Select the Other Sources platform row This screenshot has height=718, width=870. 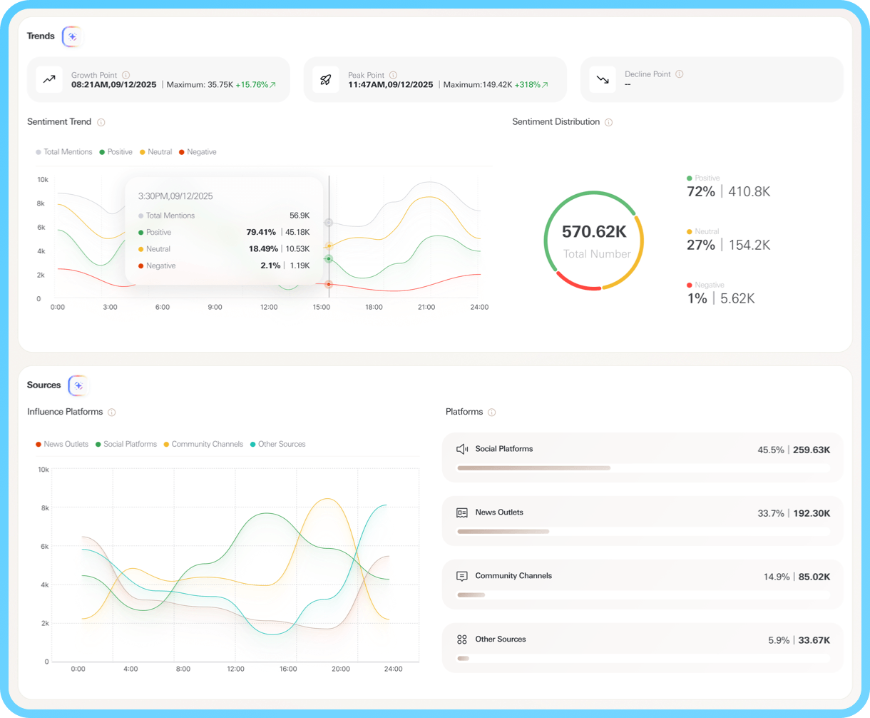tap(642, 647)
